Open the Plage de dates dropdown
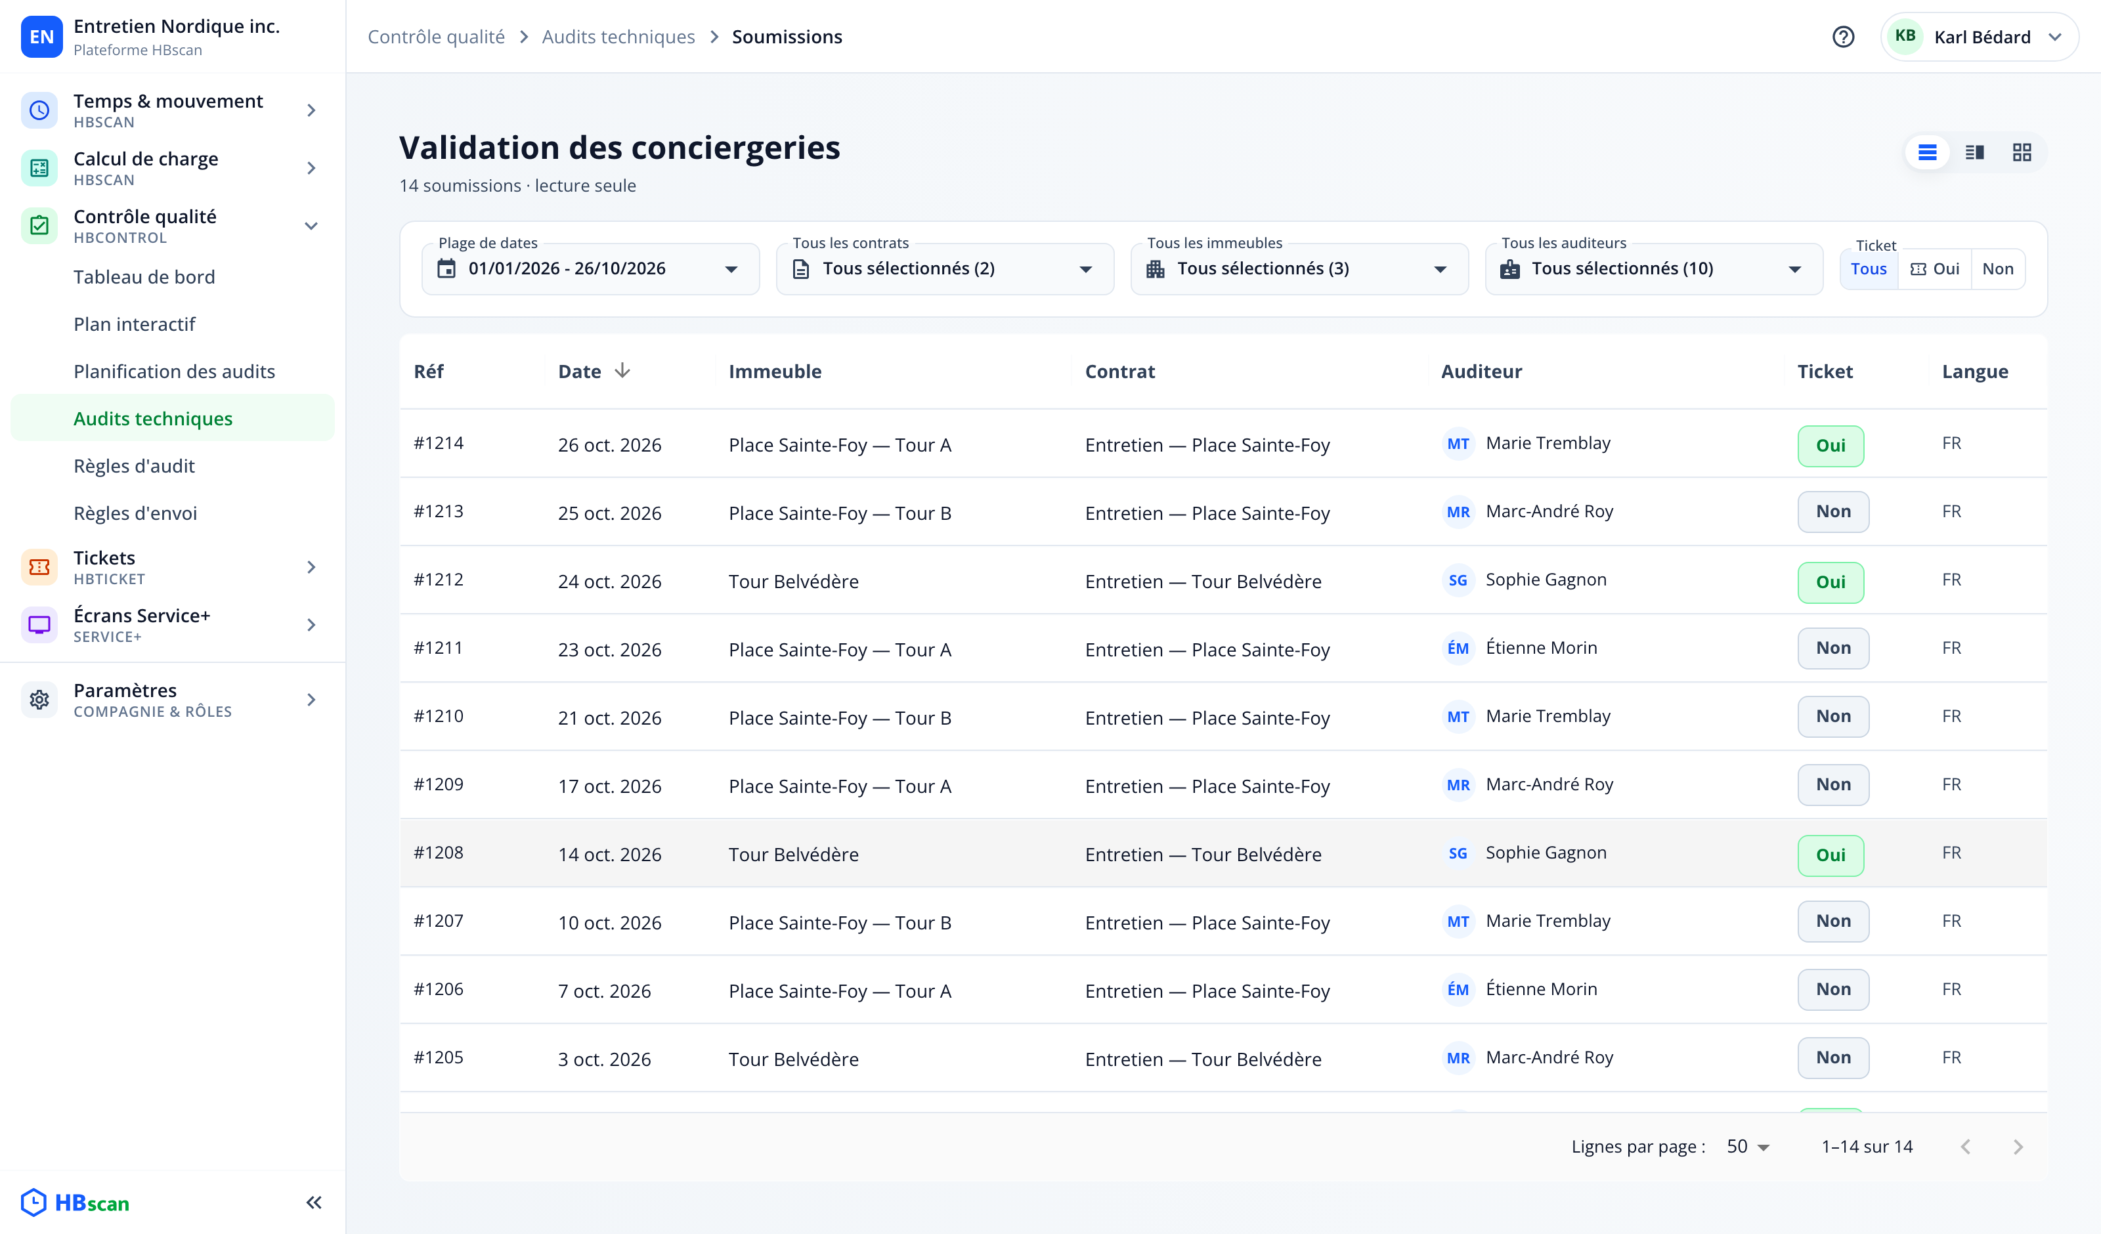Image resolution: width=2101 pixels, height=1234 pixels. coord(590,268)
